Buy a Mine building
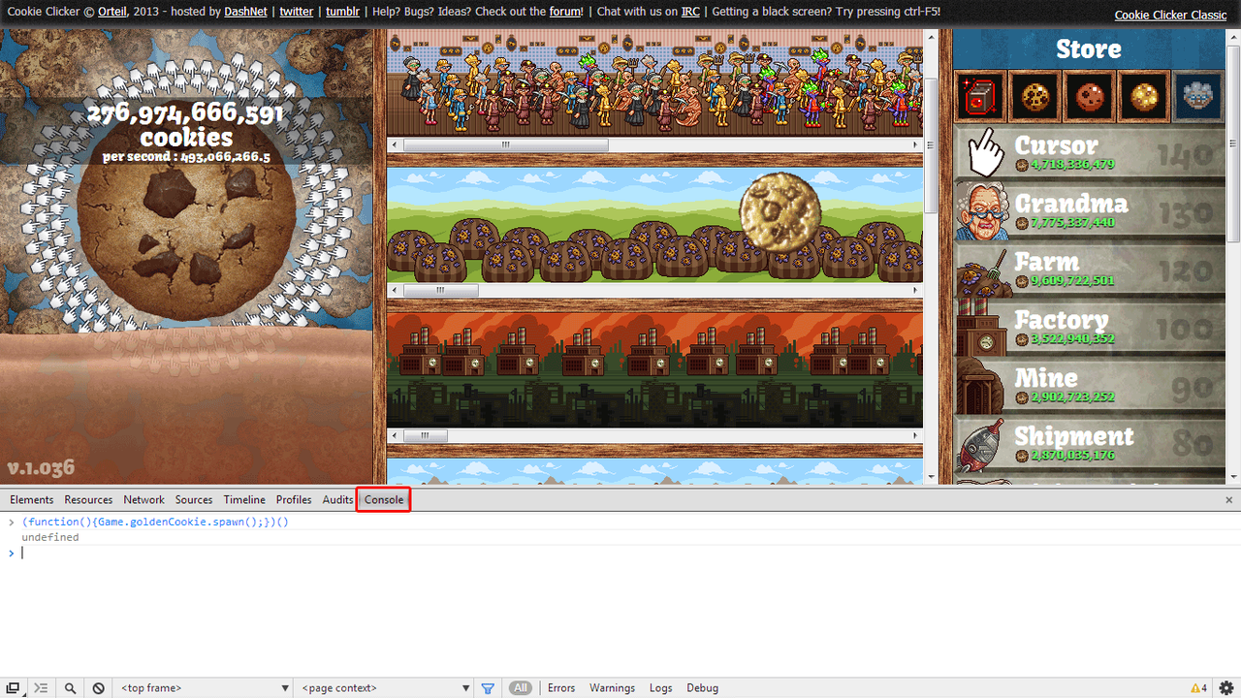 coord(1091,386)
